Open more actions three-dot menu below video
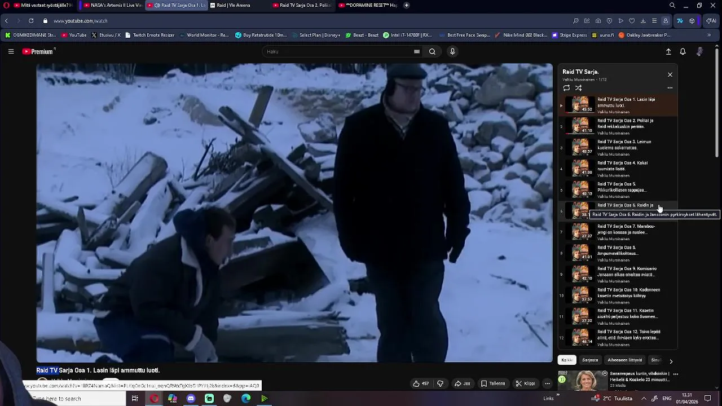Screen dimensions: 722x406 click(x=547, y=383)
